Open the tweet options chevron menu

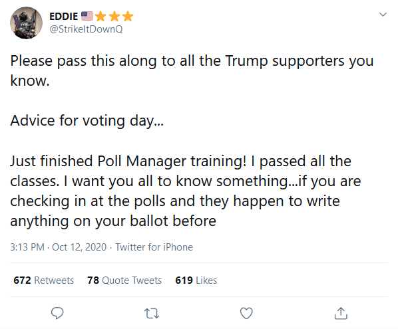pos(383,15)
